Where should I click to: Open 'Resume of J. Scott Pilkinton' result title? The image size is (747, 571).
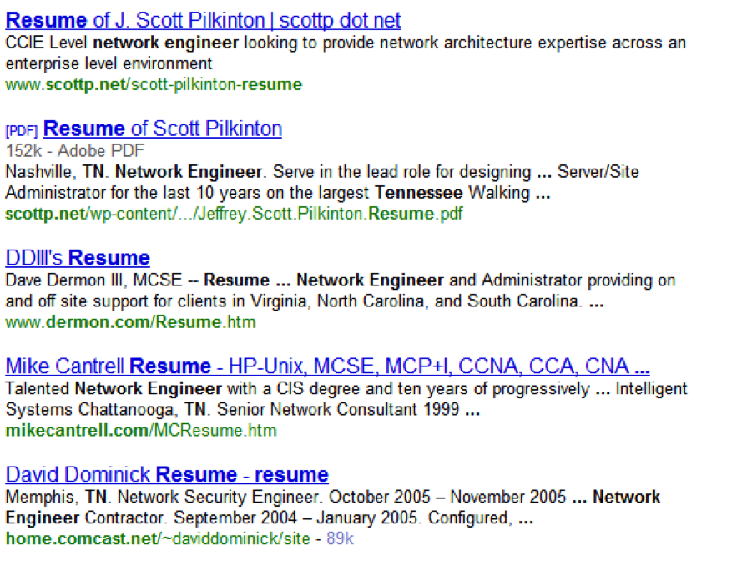click(x=203, y=21)
